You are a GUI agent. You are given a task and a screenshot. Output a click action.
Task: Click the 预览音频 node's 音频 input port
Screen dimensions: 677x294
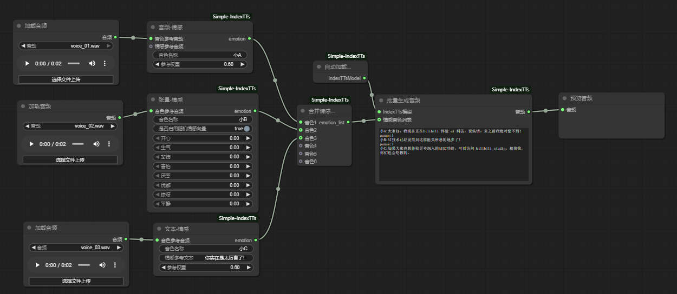point(562,110)
